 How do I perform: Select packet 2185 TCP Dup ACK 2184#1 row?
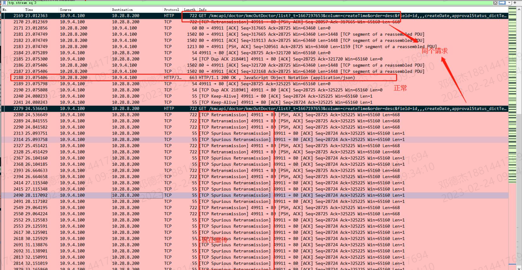tap(254, 59)
